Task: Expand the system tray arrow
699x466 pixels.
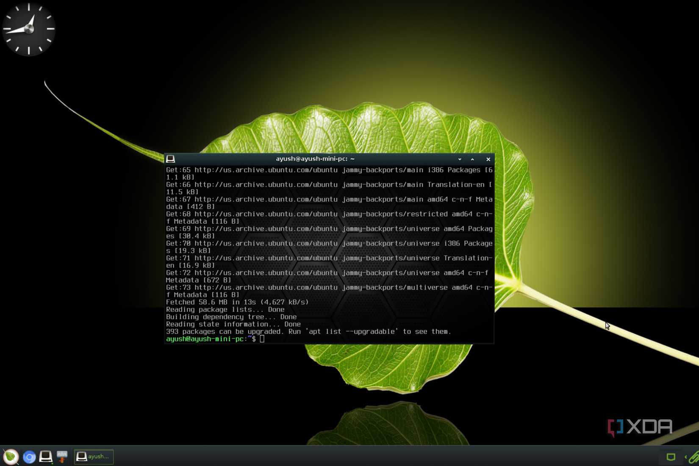Action: click(x=685, y=457)
